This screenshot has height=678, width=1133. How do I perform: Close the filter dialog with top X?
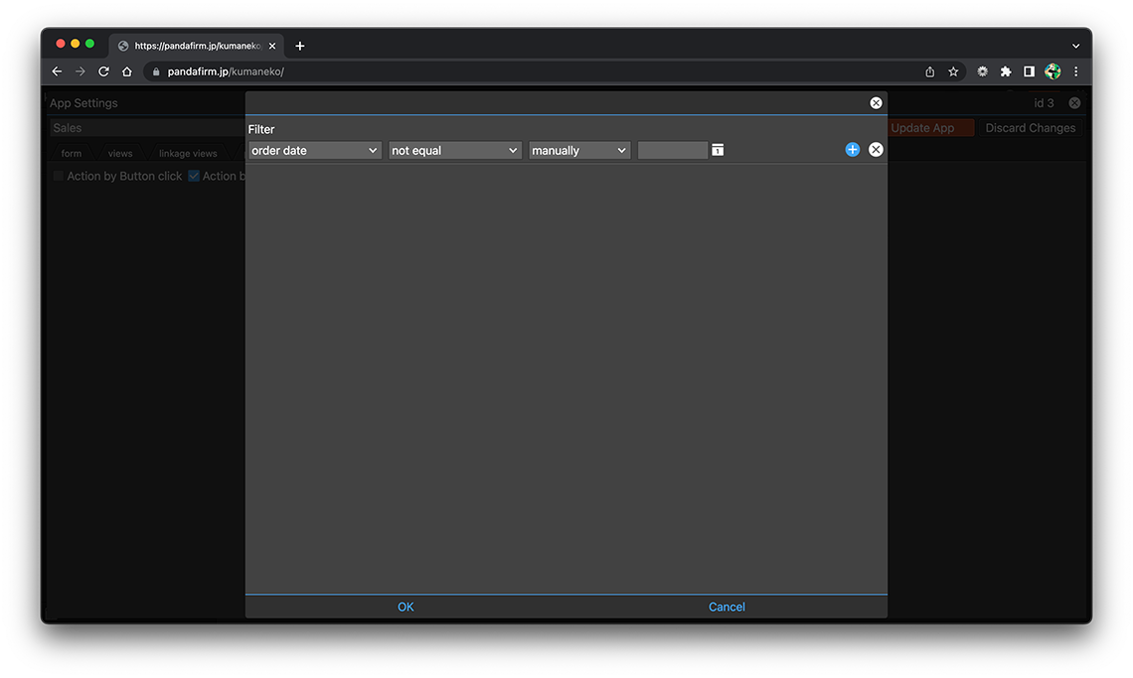coord(876,103)
